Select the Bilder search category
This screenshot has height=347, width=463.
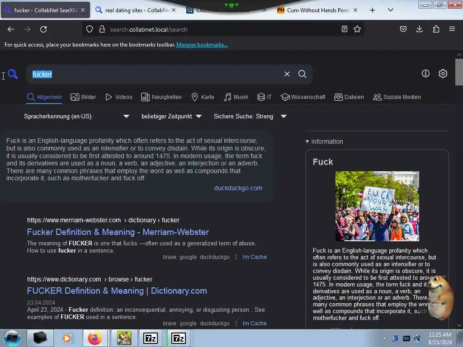(83, 97)
